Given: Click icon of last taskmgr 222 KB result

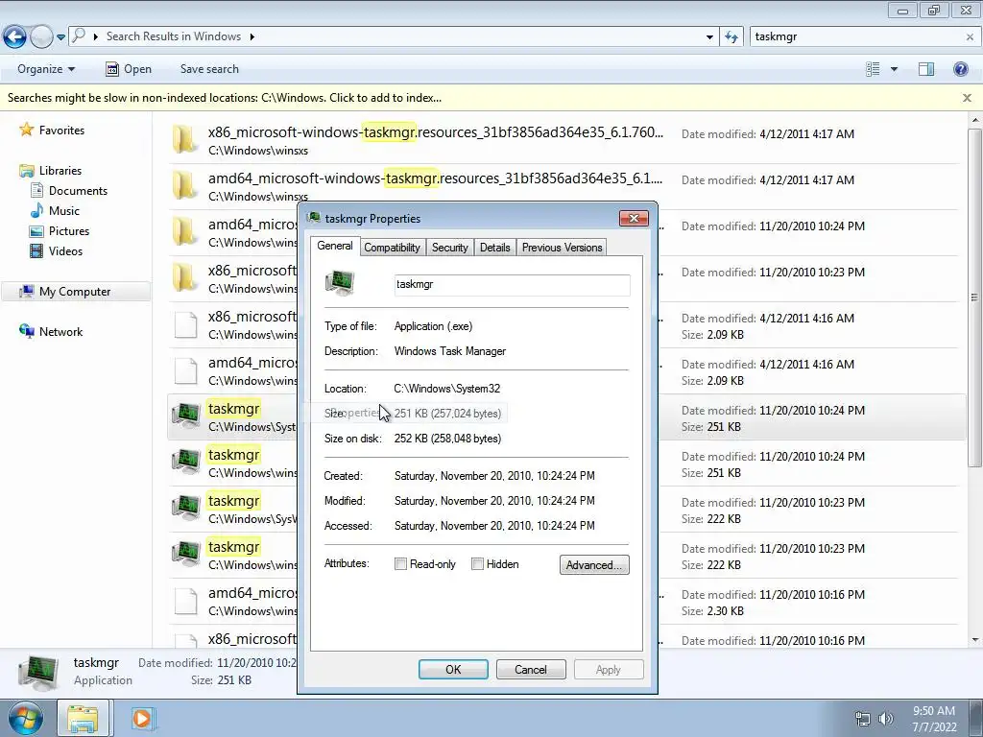Looking at the screenshot, I should click(x=185, y=555).
